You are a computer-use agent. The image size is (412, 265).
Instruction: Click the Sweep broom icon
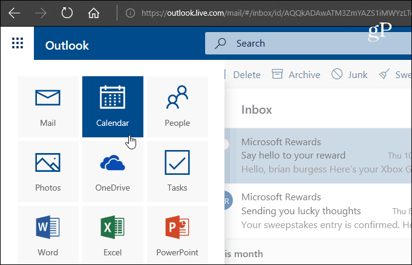pos(384,74)
